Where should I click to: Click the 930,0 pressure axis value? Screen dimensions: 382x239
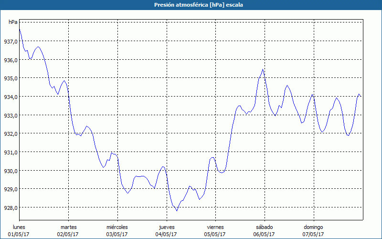click(x=10, y=171)
